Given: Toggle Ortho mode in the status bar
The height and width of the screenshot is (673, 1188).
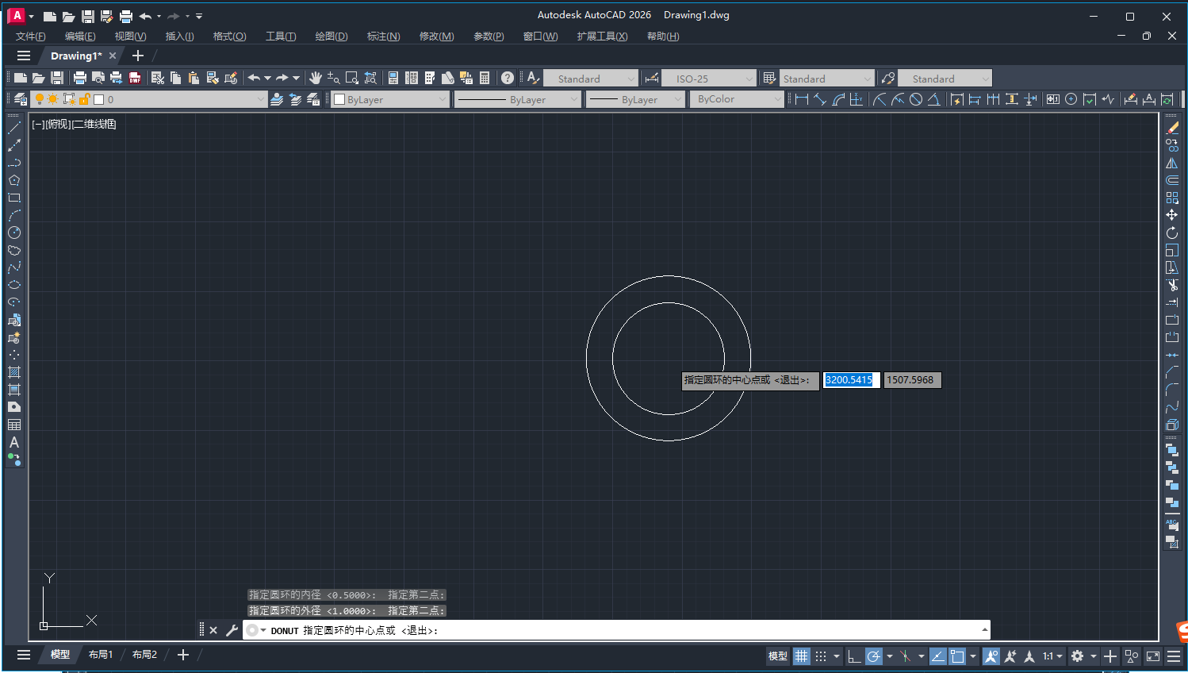Looking at the screenshot, I should click(854, 656).
